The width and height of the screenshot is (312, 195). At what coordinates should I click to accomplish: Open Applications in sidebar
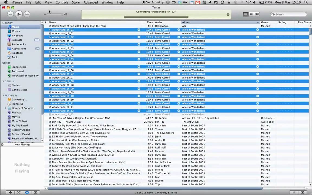click(x=19, y=48)
